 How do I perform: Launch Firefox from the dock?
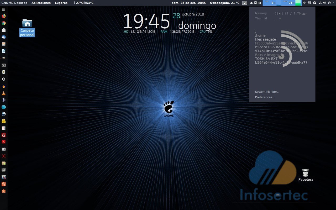4,16
